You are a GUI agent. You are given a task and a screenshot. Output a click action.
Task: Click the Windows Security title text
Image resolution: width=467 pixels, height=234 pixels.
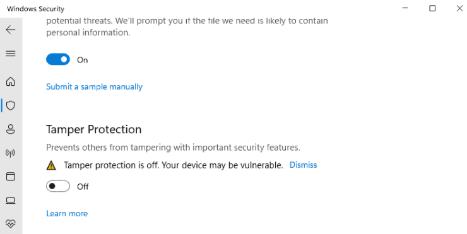coord(36,9)
